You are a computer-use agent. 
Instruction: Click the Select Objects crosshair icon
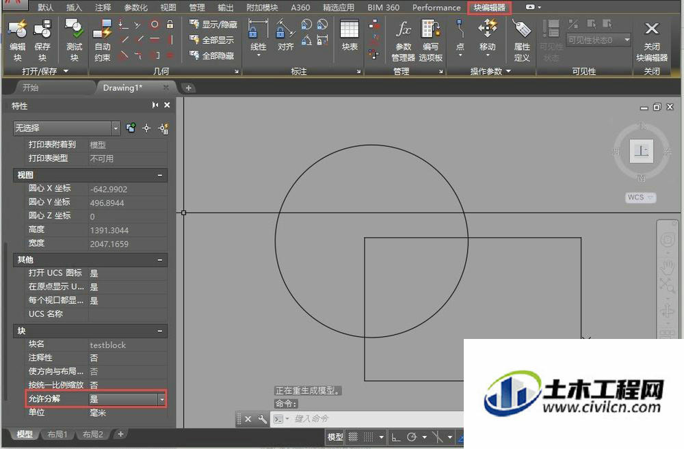coord(146,128)
